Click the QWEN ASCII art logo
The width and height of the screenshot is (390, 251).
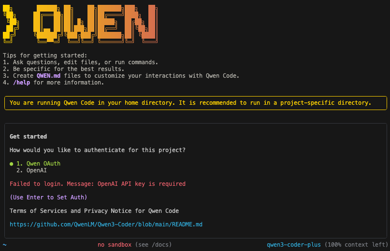[x=80, y=24]
